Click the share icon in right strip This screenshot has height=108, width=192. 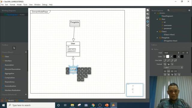click(x=148, y=25)
